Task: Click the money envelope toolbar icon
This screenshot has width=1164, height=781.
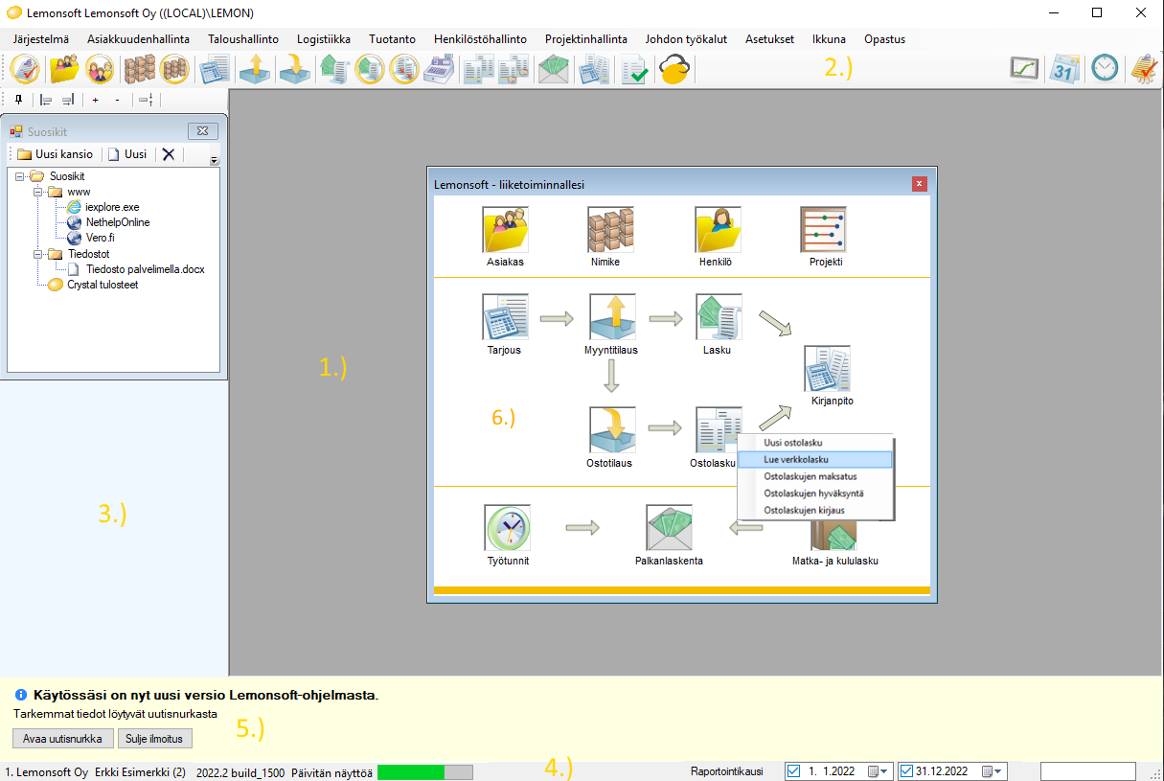Action: click(554, 69)
